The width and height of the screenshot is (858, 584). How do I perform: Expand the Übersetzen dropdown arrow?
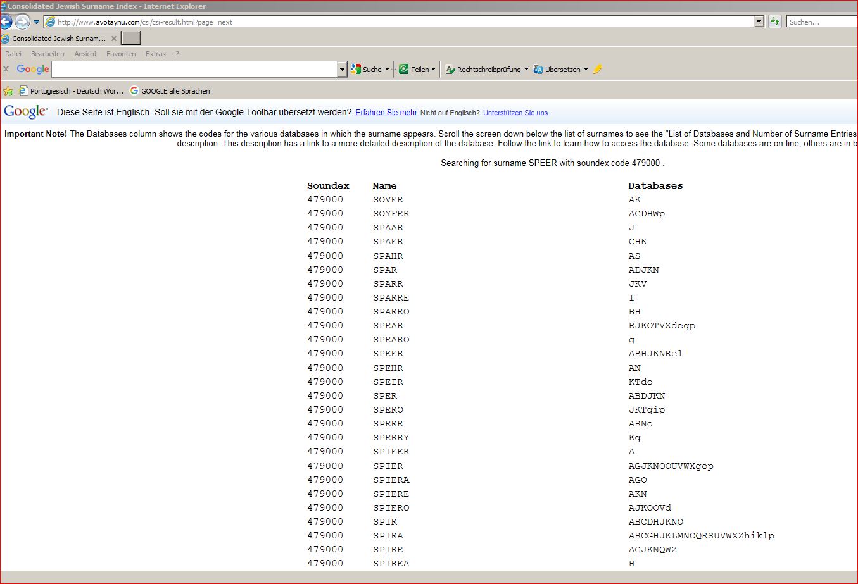pyautogui.click(x=586, y=70)
